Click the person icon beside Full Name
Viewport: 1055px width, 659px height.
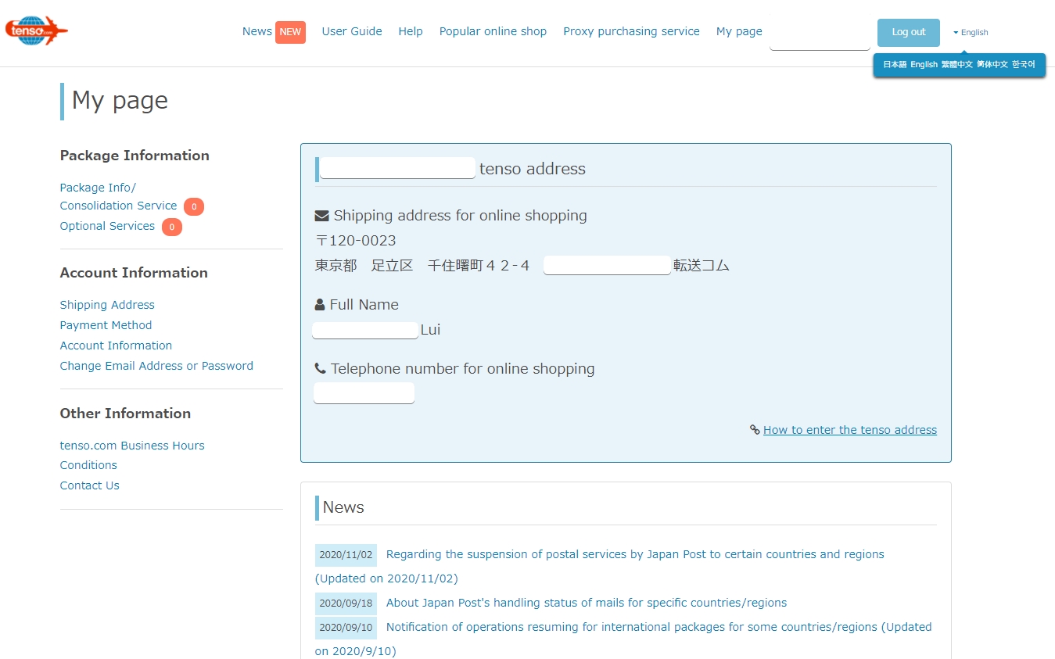click(320, 305)
